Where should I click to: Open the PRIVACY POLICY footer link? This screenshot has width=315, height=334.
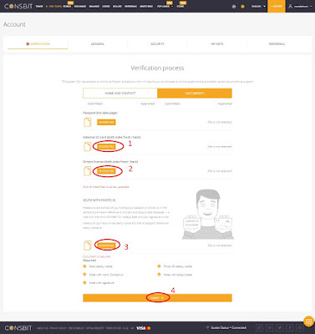[x=58, y=328]
